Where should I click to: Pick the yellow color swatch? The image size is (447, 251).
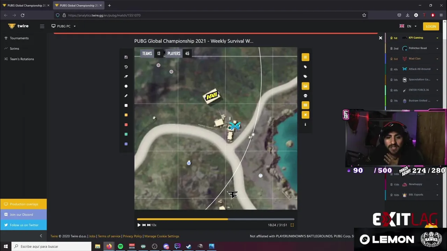pyautogui.click(x=126, y=115)
